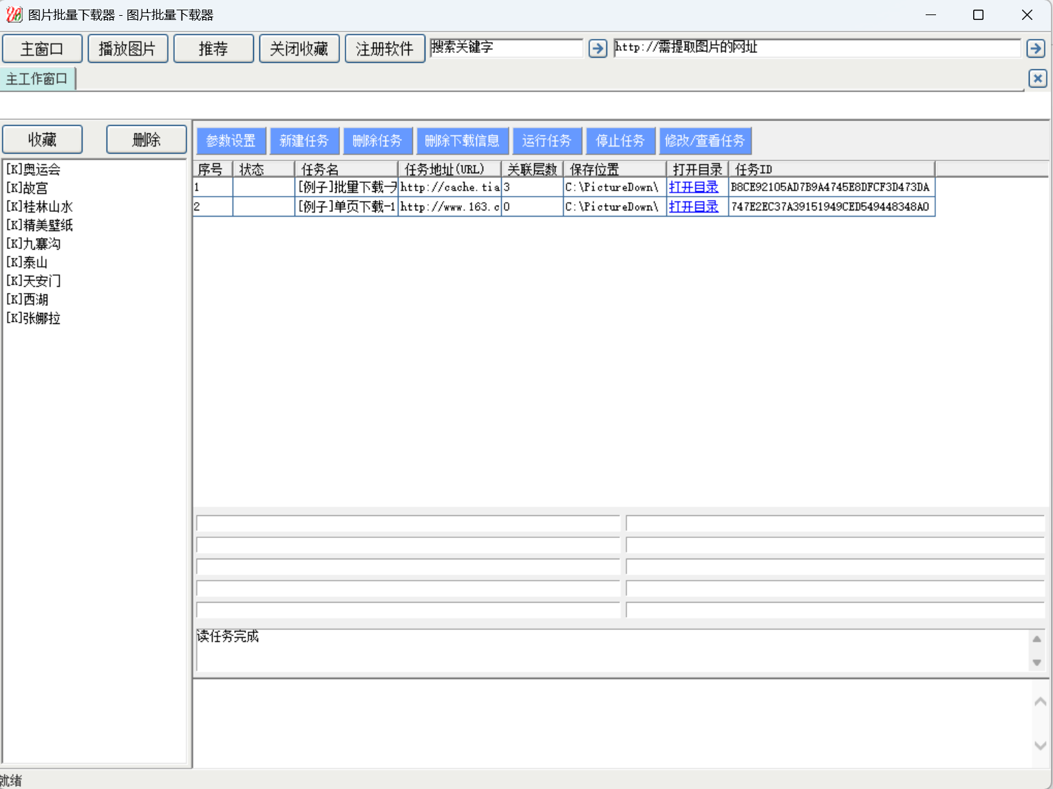
Task: Click the 状态 column header
Action: tap(264, 169)
